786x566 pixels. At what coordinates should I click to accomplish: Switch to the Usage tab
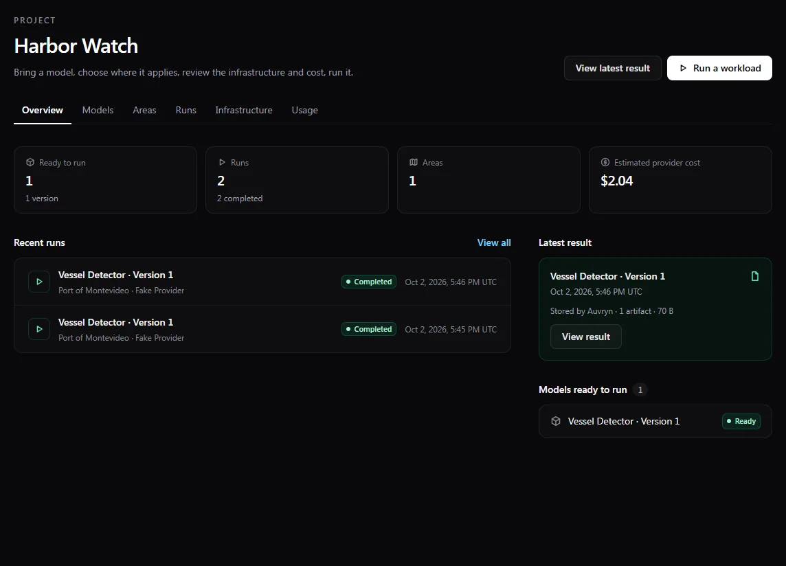[305, 111]
